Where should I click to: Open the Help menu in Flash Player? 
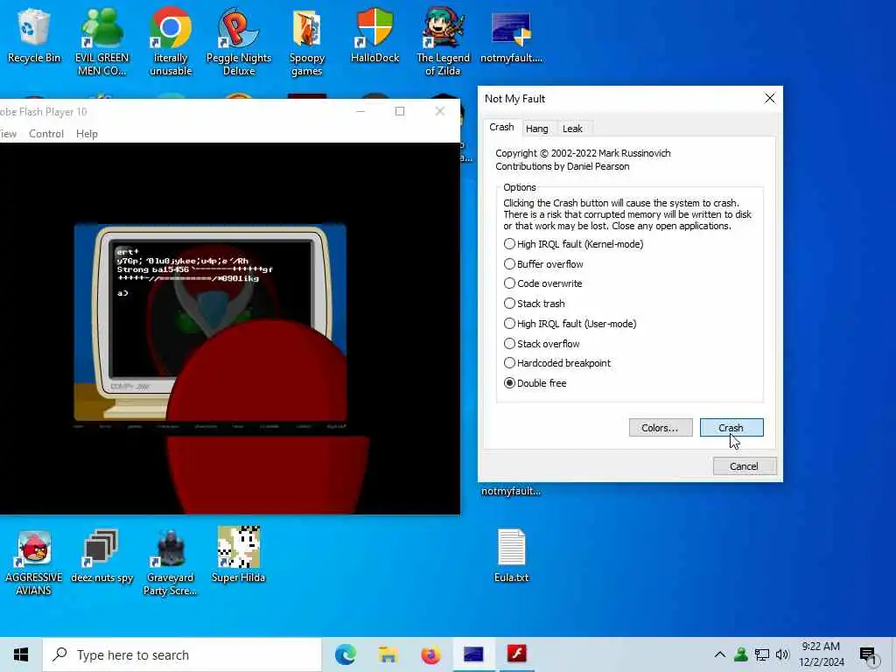(87, 134)
